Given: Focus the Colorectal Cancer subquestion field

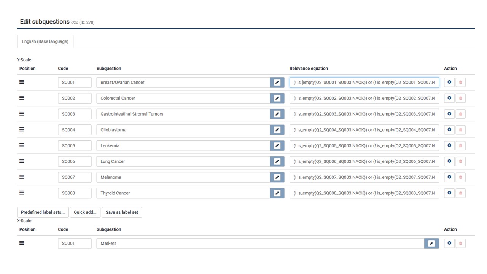Looking at the screenshot, I should pyautogui.click(x=183, y=98).
